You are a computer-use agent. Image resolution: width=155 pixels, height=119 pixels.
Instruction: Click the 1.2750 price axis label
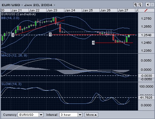146,18
